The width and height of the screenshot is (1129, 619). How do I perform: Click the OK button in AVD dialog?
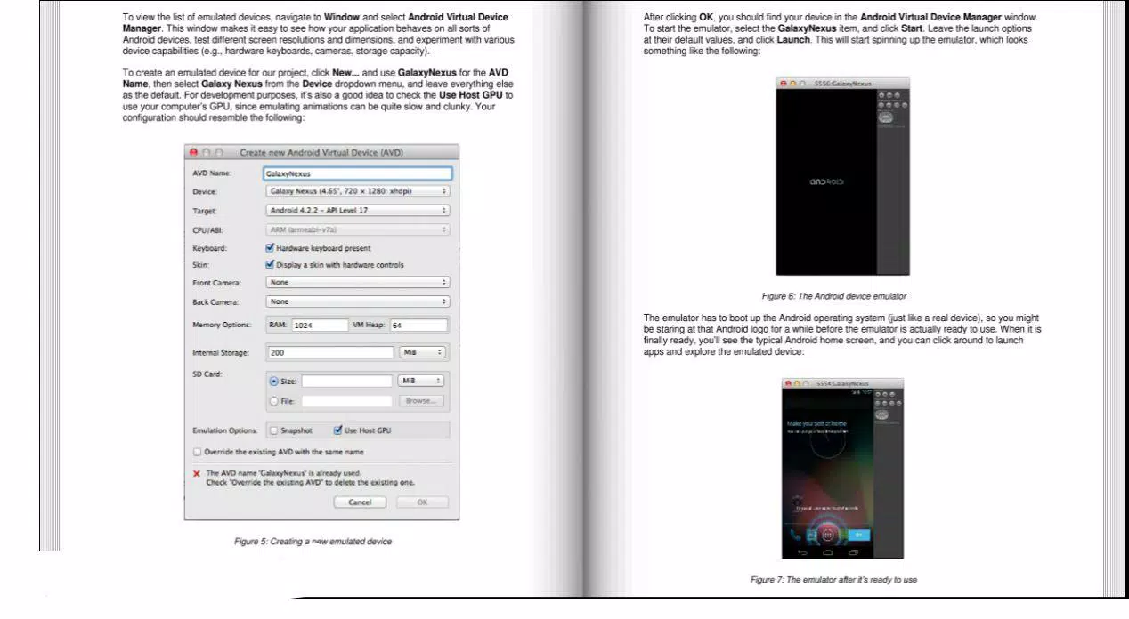422,502
